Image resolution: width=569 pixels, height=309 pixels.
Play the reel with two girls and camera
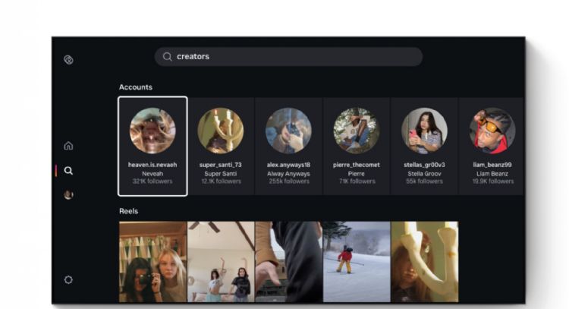(x=152, y=262)
